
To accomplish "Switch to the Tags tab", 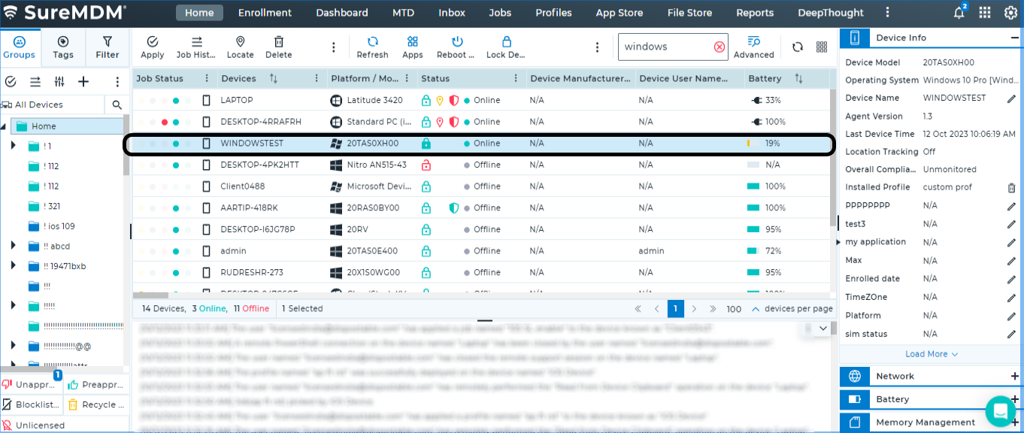I will pyautogui.click(x=63, y=47).
